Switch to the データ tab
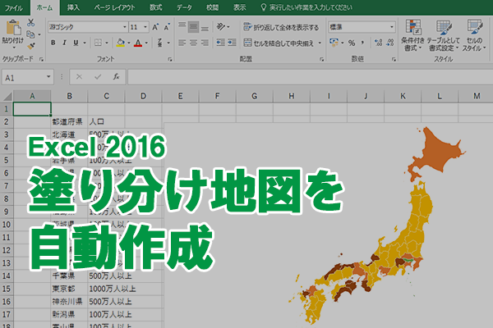Viewport: 493px width, 328px height. point(184,7)
